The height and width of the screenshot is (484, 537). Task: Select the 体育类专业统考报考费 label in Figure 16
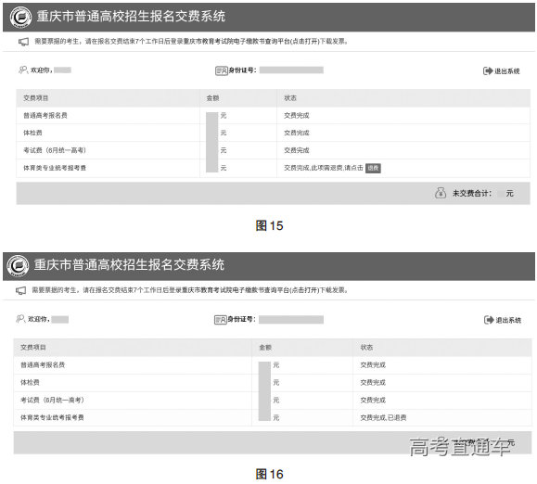[x=52, y=417]
